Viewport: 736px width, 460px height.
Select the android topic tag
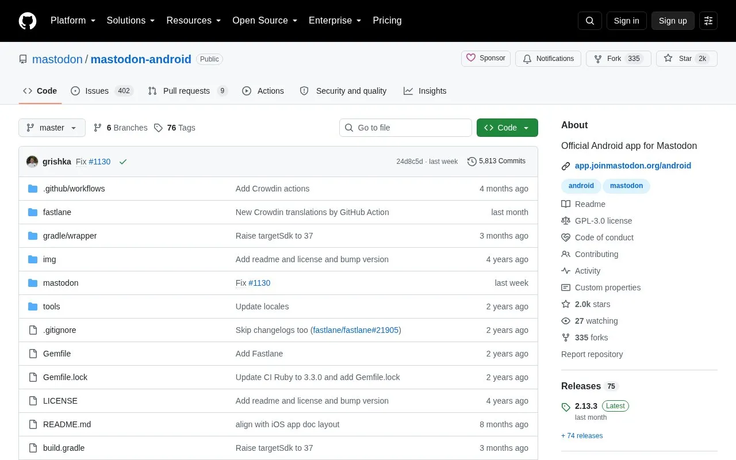point(581,186)
